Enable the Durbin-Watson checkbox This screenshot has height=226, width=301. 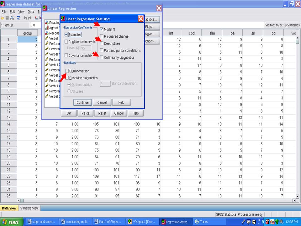(67, 71)
